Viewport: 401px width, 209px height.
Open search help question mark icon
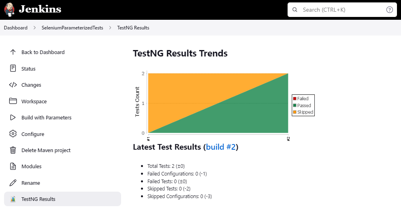coord(390,10)
